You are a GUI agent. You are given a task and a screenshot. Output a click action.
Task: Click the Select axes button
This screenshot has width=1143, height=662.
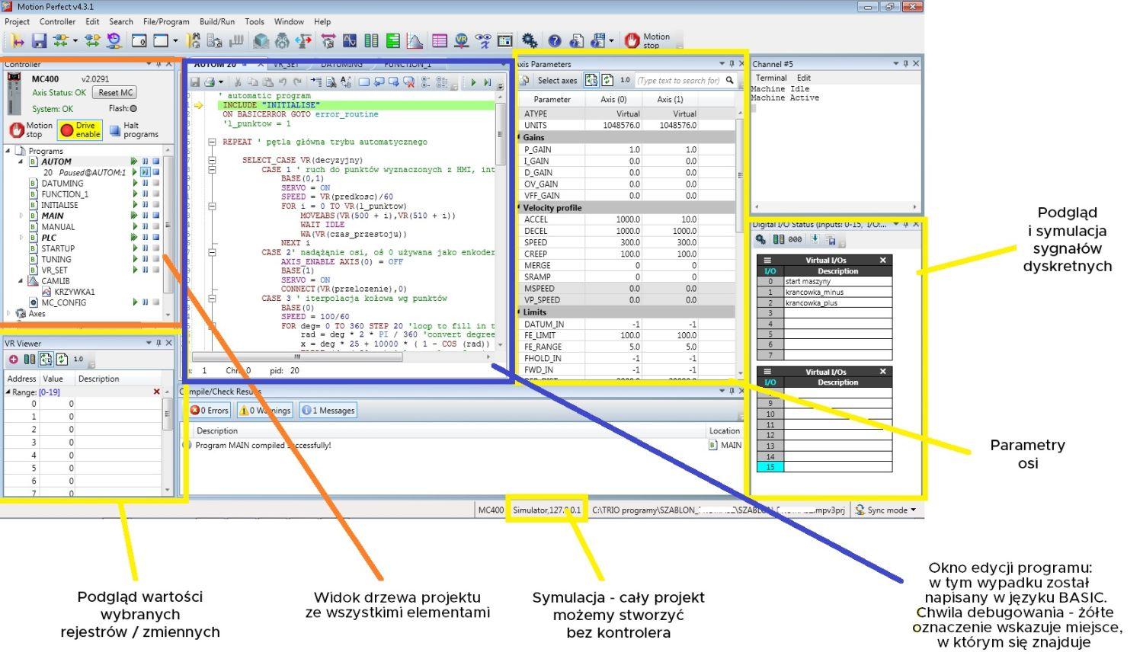point(556,81)
